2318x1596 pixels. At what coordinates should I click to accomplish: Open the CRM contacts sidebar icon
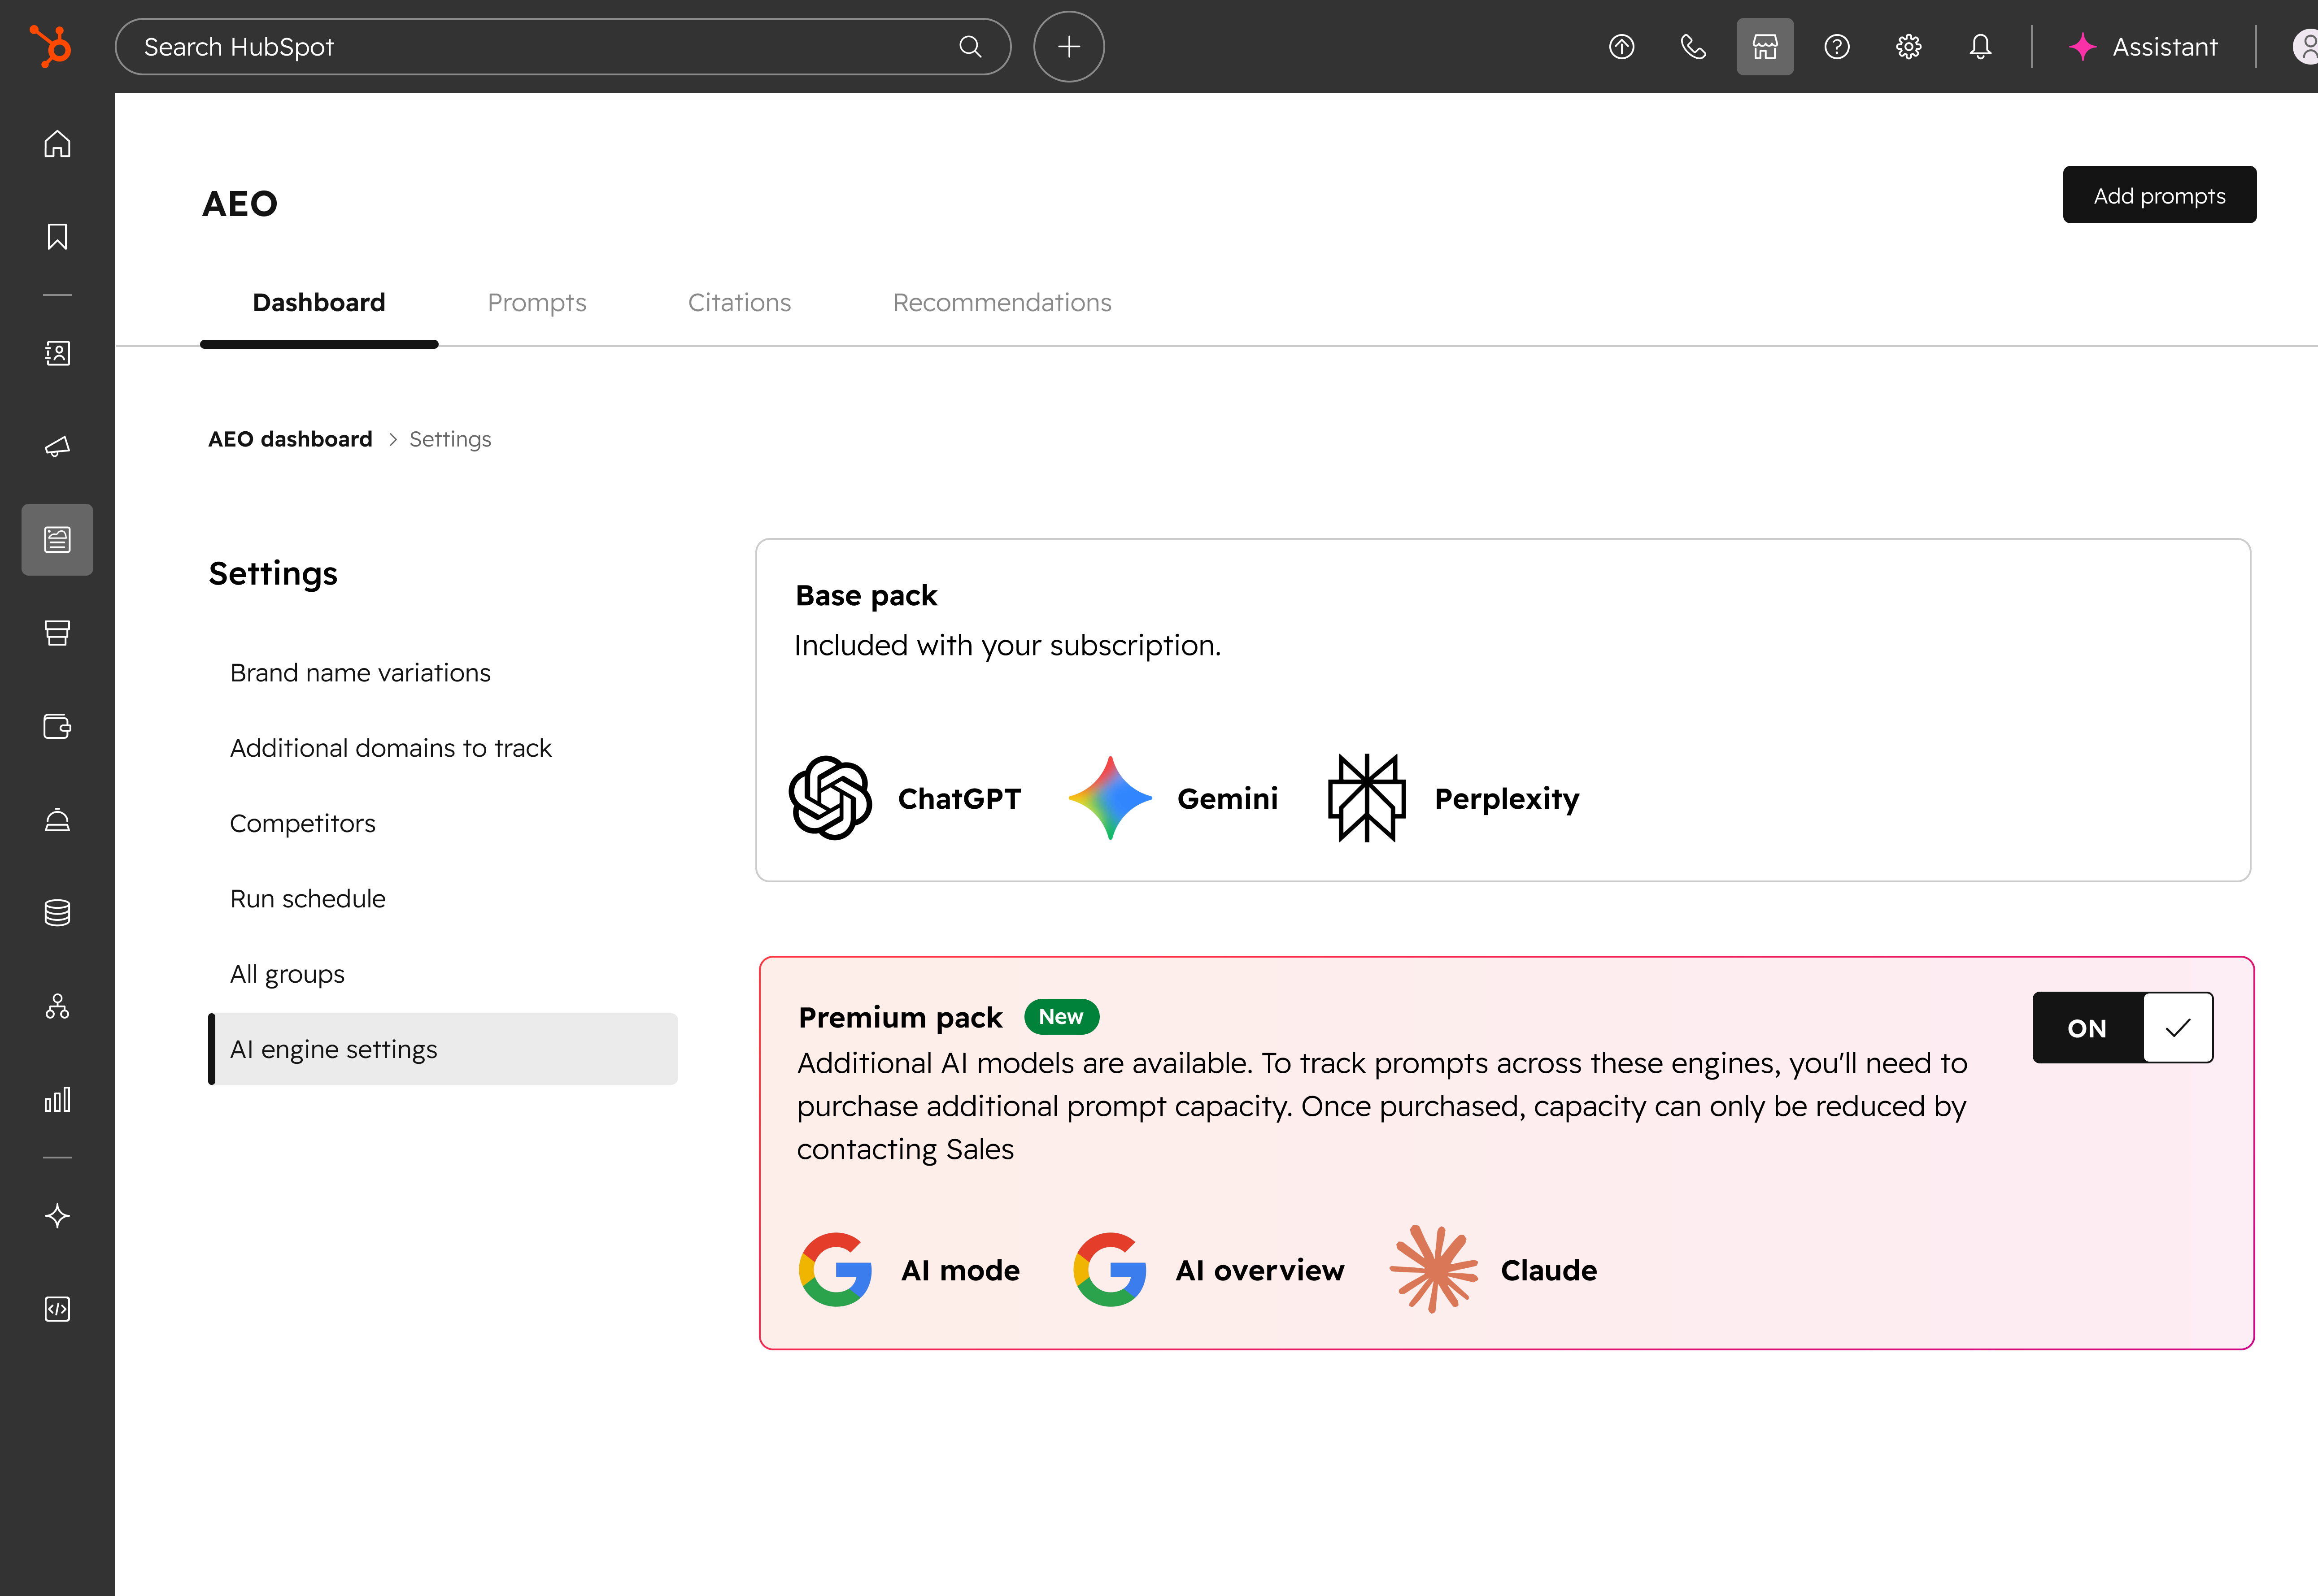57,353
